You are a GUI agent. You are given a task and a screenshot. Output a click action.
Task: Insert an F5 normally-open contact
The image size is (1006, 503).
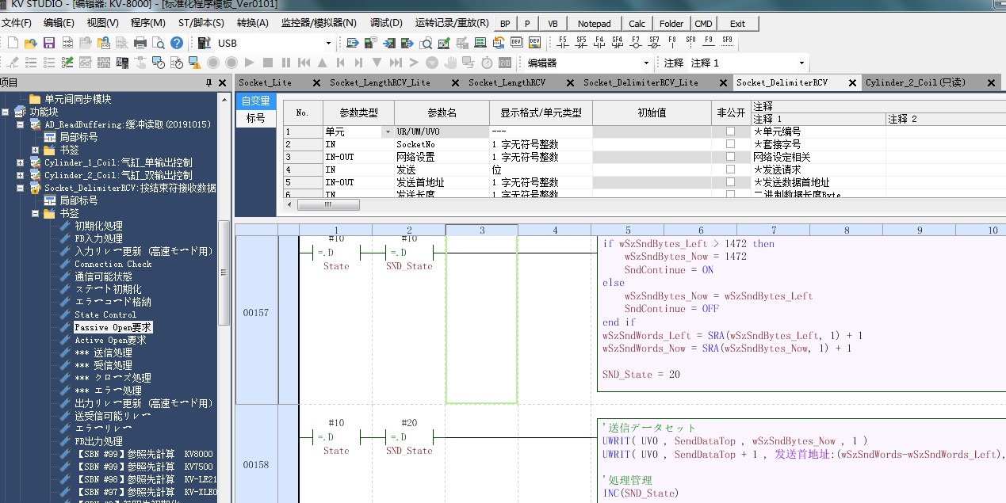(x=563, y=42)
